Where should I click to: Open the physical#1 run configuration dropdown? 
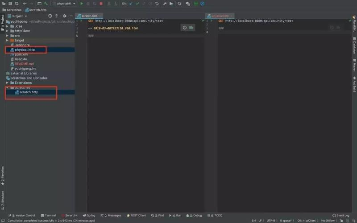point(64,4)
